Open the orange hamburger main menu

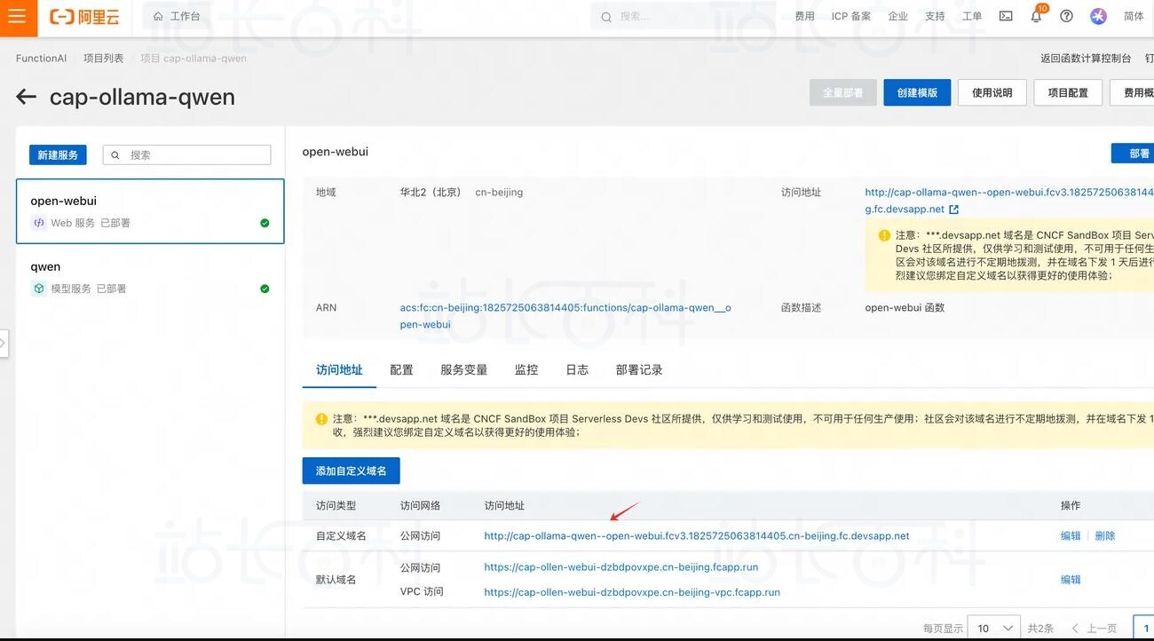click(x=18, y=17)
